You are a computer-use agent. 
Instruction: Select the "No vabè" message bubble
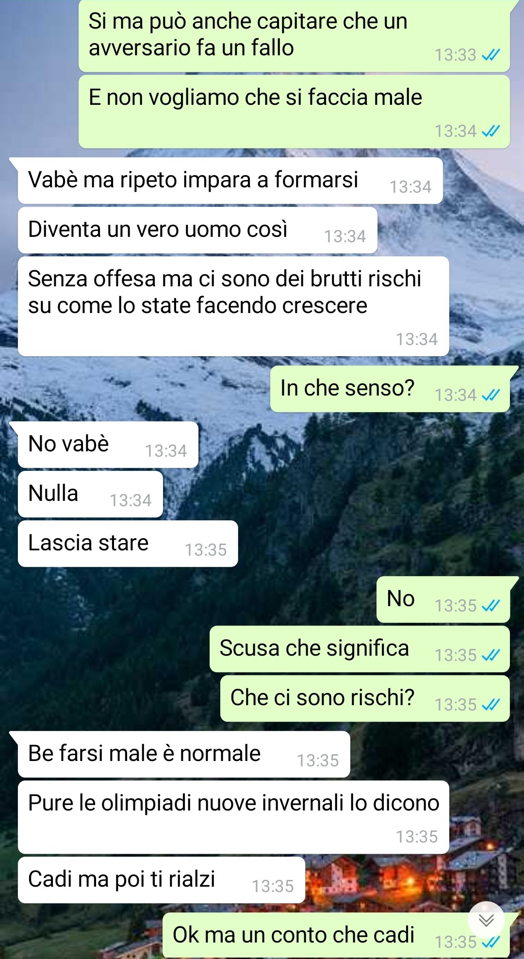tap(108, 445)
